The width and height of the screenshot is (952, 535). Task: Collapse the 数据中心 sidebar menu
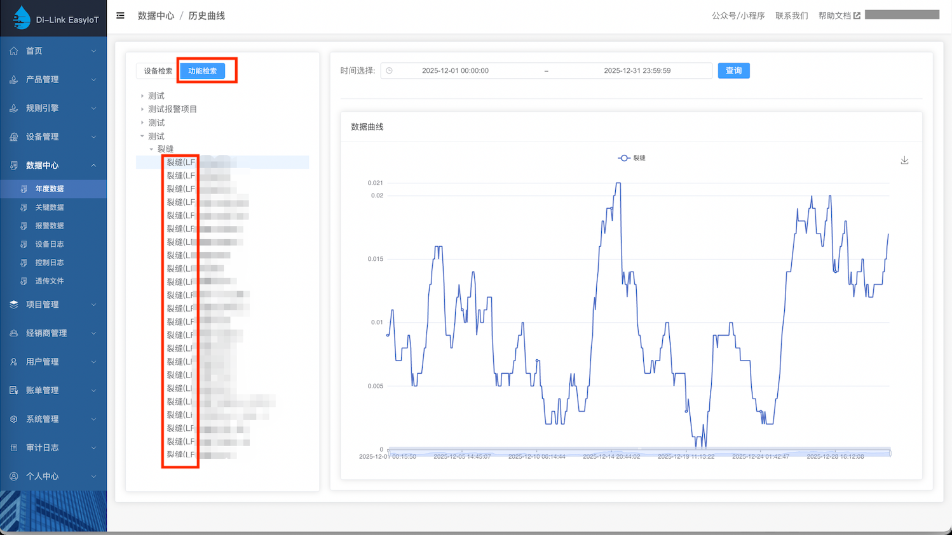(53, 165)
